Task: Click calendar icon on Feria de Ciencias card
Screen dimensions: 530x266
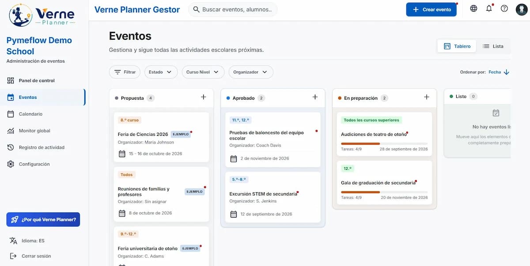Action: pyautogui.click(x=122, y=154)
